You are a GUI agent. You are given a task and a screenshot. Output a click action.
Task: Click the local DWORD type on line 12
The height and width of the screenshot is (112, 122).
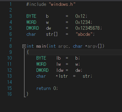click(42, 70)
